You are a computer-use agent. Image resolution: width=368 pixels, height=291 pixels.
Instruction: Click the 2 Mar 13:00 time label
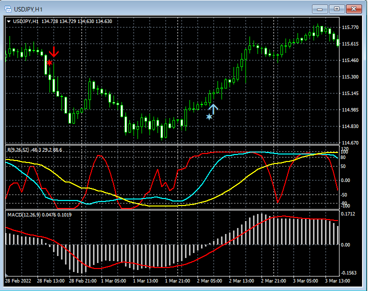coord(241,281)
